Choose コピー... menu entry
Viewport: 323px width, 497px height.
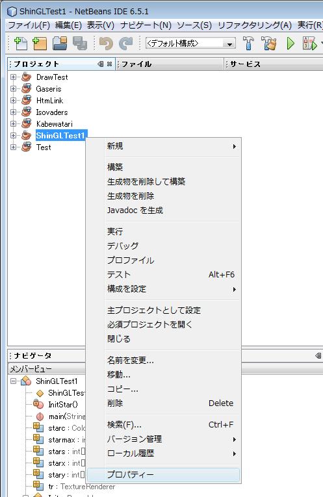pyautogui.click(x=164, y=389)
